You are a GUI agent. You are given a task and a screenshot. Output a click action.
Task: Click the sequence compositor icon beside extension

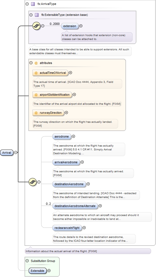[x=37, y=26]
